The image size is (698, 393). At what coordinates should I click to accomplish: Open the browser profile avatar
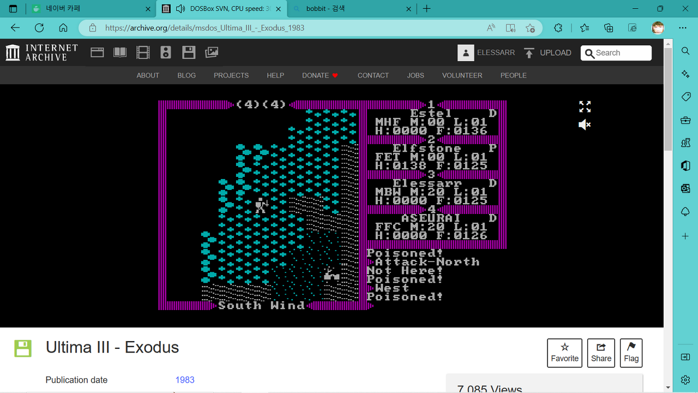(658, 28)
